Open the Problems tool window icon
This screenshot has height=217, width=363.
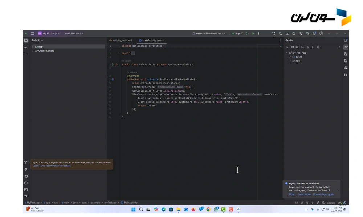(26, 183)
